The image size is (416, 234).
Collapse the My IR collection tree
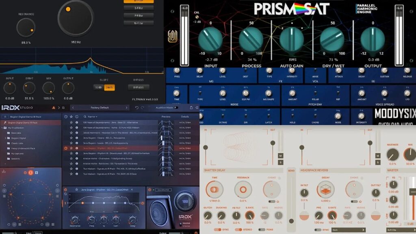tap(2, 128)
